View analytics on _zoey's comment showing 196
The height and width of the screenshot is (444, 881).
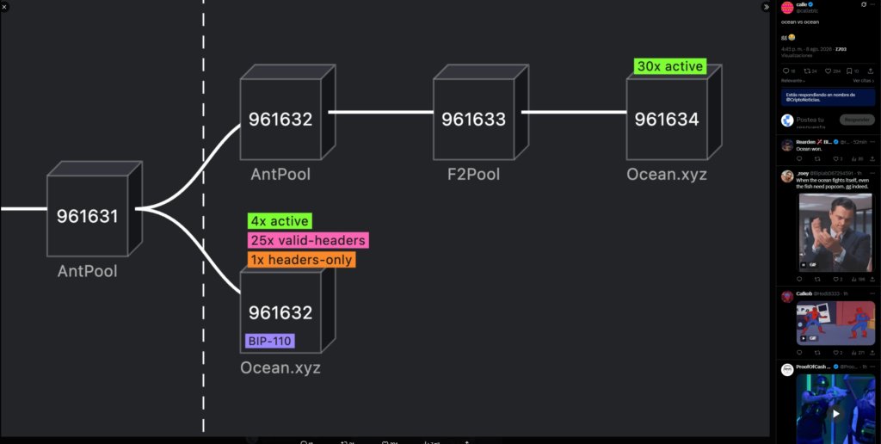858,280
